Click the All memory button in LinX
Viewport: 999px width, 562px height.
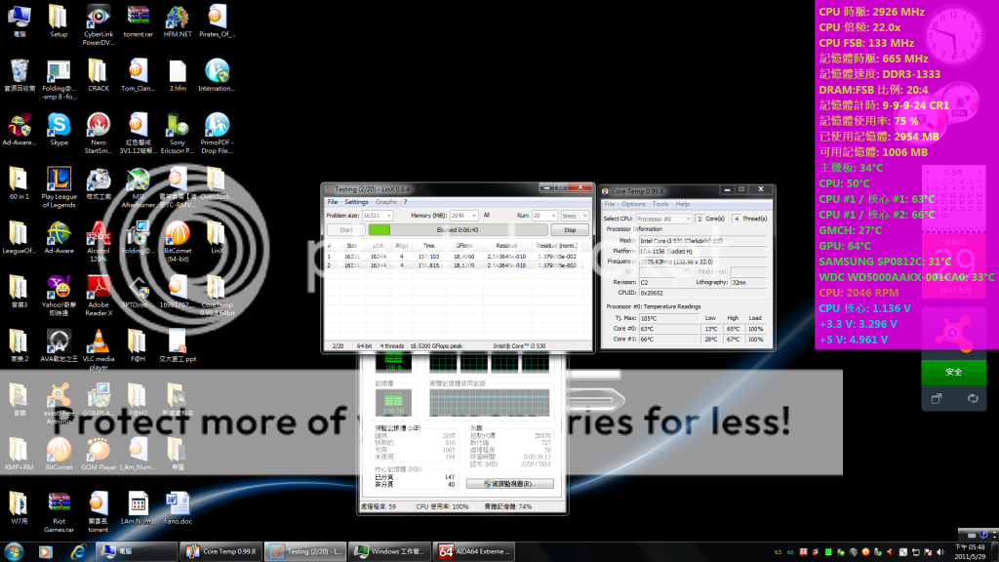click(486, 216)
